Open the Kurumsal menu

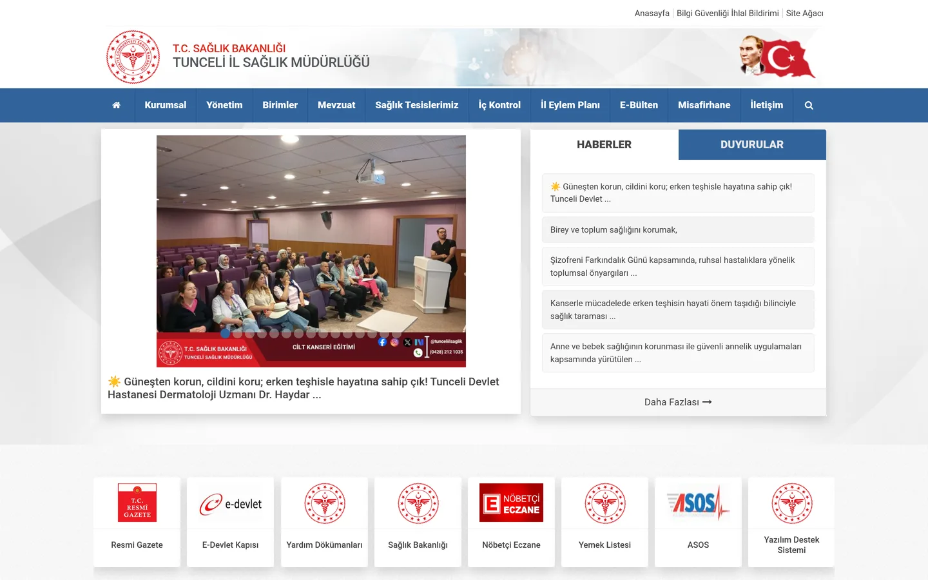[166, 105]
